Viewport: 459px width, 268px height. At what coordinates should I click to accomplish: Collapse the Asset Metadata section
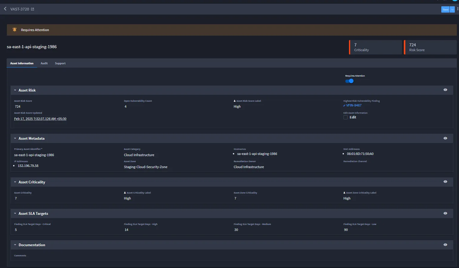[15, 138]
